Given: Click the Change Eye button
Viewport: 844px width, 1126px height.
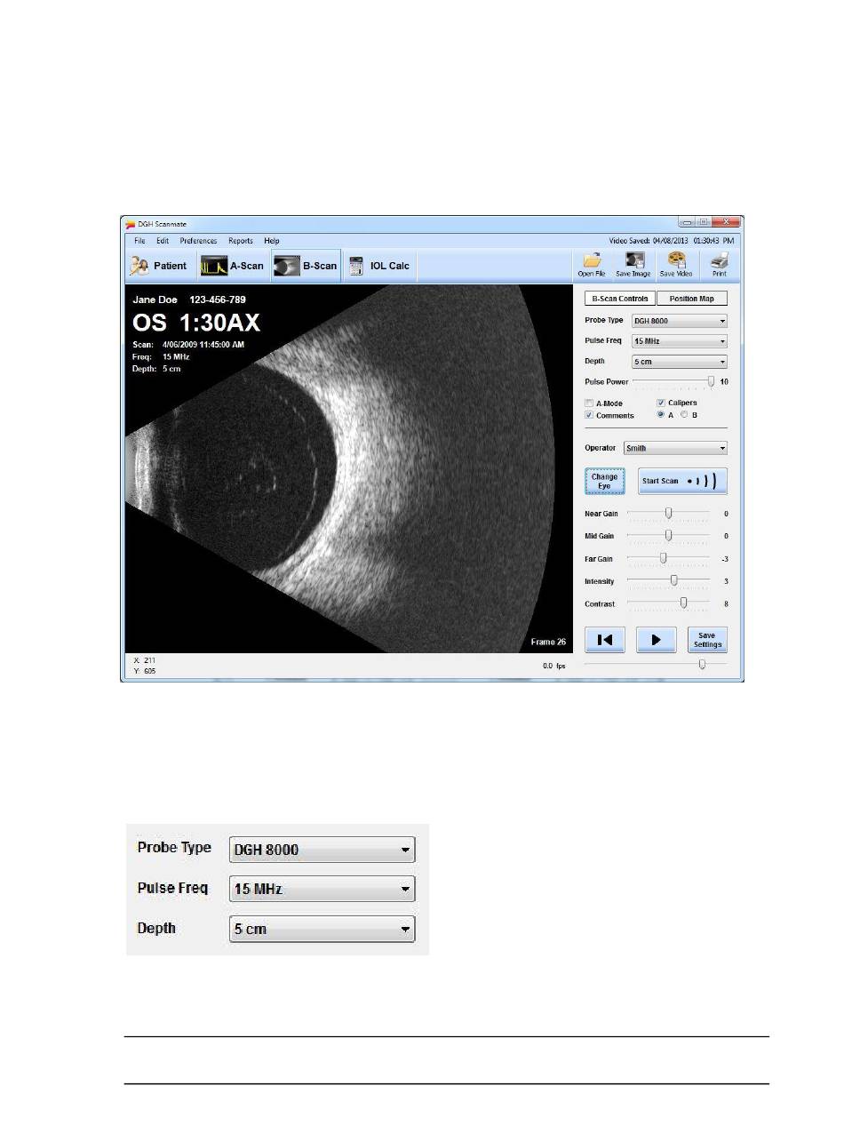Looking at the screenshot, I should click(x=604, y=481).
